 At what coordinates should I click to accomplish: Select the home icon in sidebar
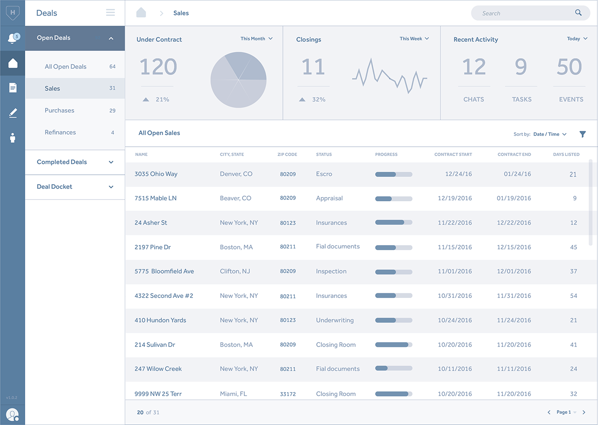point(13,64)
